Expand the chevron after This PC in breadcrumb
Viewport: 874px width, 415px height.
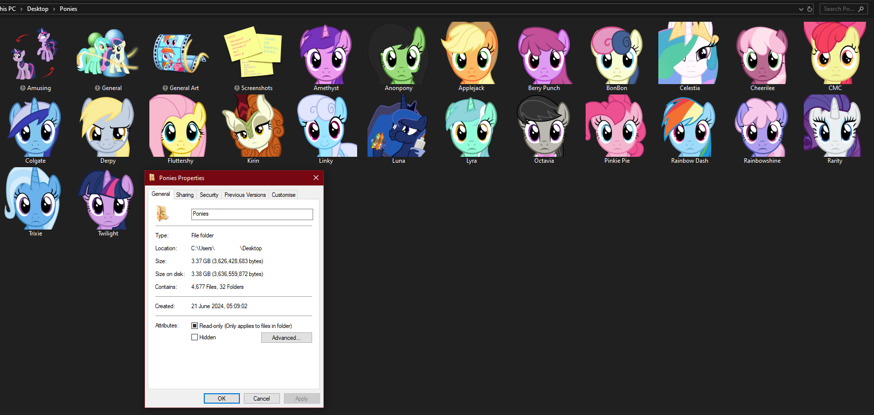click(x=21, y=9)
